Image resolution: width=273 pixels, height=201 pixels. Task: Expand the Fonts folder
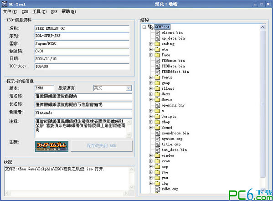pyautogui.click(x=151, y=77)
